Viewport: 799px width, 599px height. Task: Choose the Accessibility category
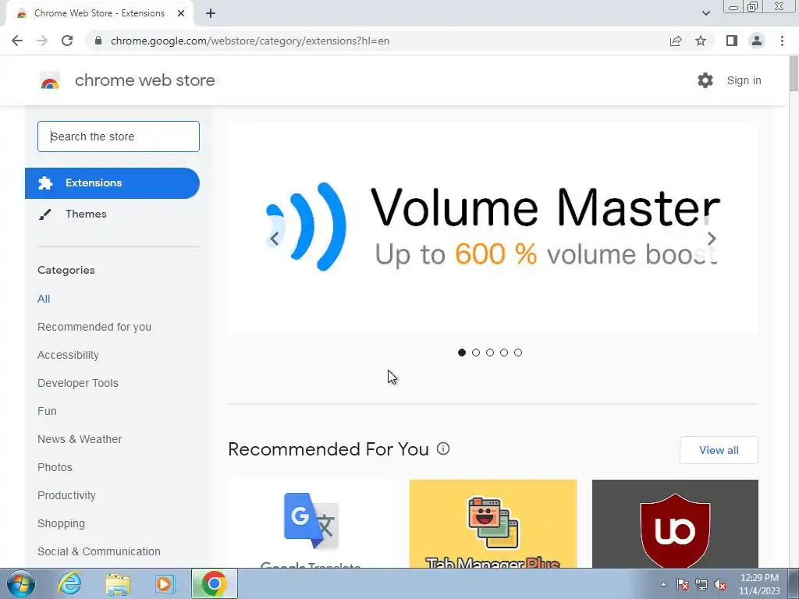(x=69, y=355)
